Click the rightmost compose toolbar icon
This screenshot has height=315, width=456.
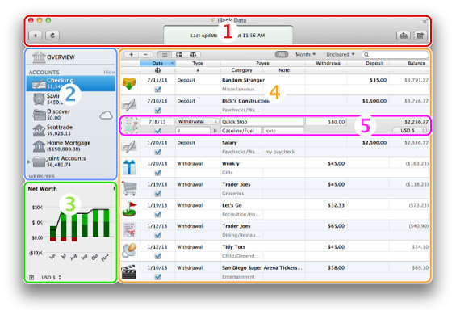tap(420, 36)
